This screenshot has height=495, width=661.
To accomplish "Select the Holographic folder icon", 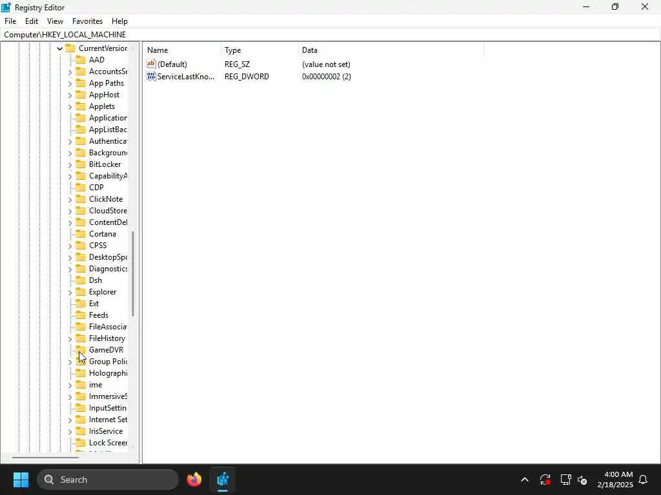I will [81, 373].
